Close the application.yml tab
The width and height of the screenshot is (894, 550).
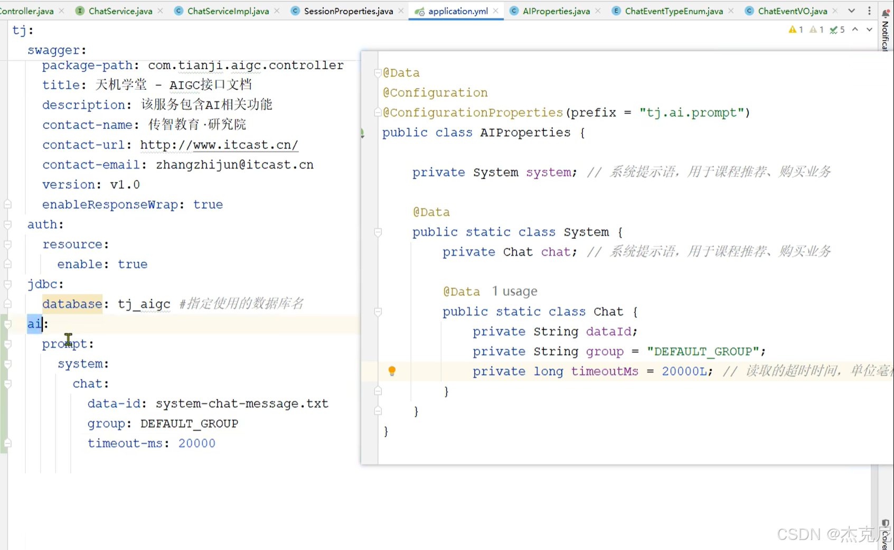pyautogui.click(x=495, y=11)
